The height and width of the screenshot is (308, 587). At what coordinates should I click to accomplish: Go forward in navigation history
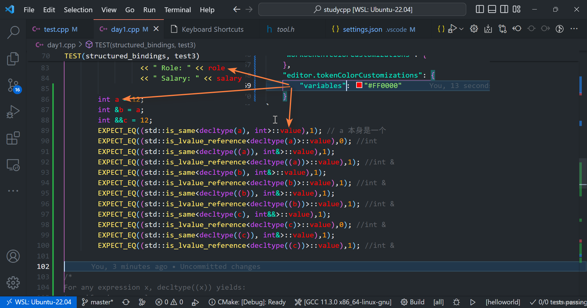(x=249, y=9)
